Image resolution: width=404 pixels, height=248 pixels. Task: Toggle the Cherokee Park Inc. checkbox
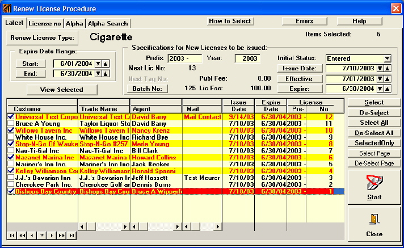(x=10, y=184)
